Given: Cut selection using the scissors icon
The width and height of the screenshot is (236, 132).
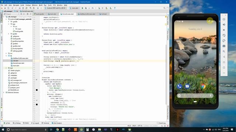Looking at the screenshot, I should click(x=20, y=8).
